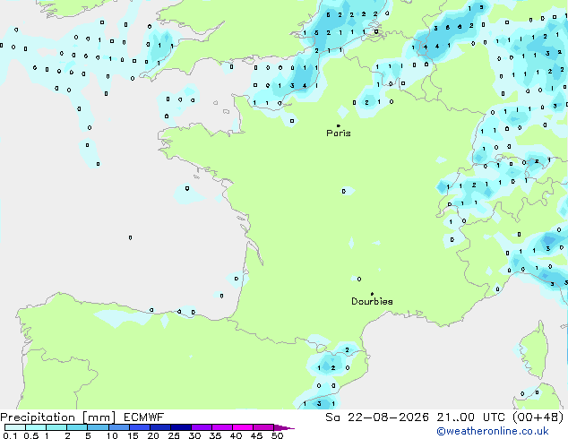Screen dimensions: 568x439
Task: Select the '21..00 UTC' time text
Action: tap(471, 417)
